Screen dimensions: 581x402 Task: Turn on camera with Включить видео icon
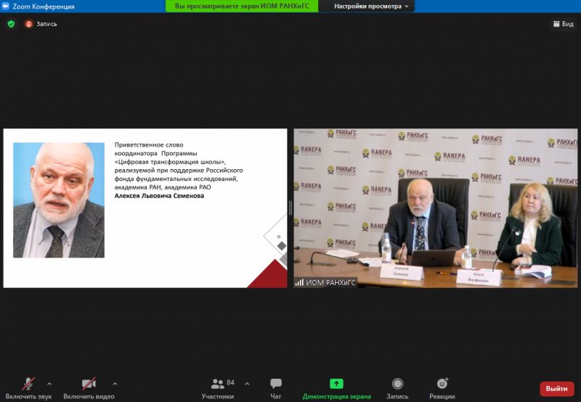click(89, 384)
